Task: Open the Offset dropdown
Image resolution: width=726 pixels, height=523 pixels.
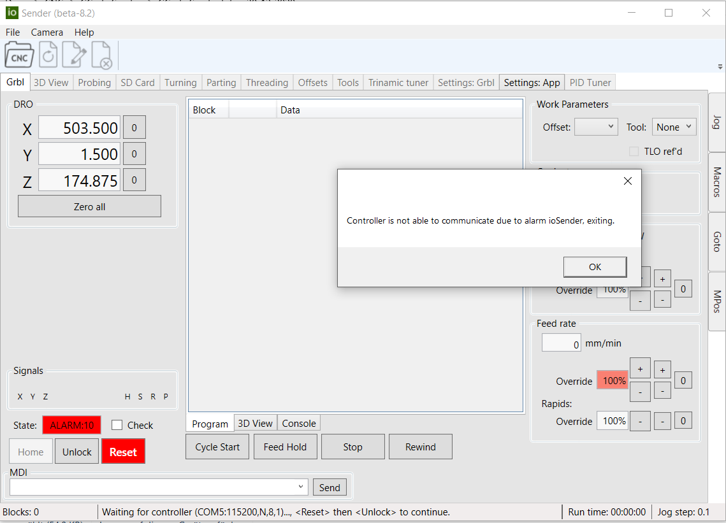Action: click(596, 127)
